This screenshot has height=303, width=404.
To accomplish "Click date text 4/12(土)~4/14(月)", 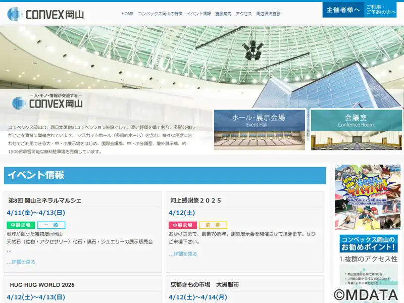I will (198, 297).
